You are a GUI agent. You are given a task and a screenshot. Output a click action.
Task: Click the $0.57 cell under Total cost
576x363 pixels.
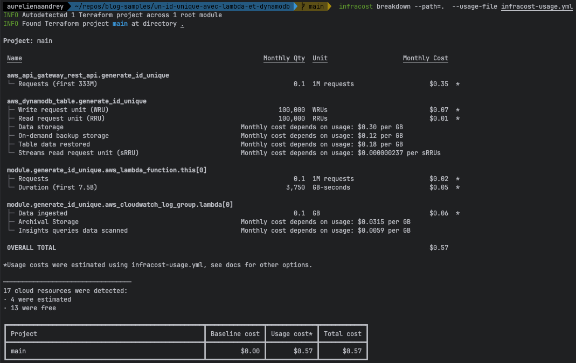point(352,351)
